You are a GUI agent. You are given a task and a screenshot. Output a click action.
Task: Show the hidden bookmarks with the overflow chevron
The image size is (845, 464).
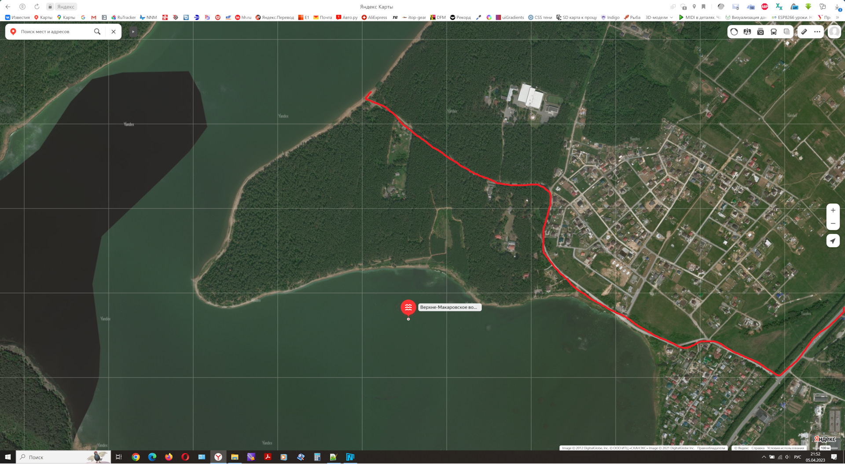[x=838, y=18]
